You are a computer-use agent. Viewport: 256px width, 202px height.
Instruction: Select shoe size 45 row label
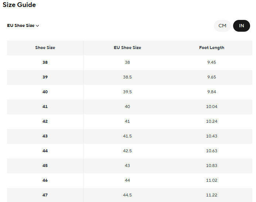45,166
